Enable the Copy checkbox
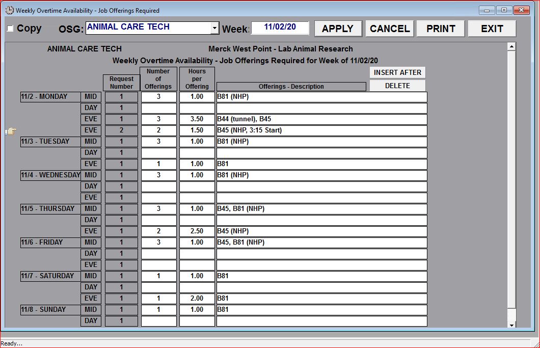Screen dimensions: 540x348 click(x=10, y=29)
